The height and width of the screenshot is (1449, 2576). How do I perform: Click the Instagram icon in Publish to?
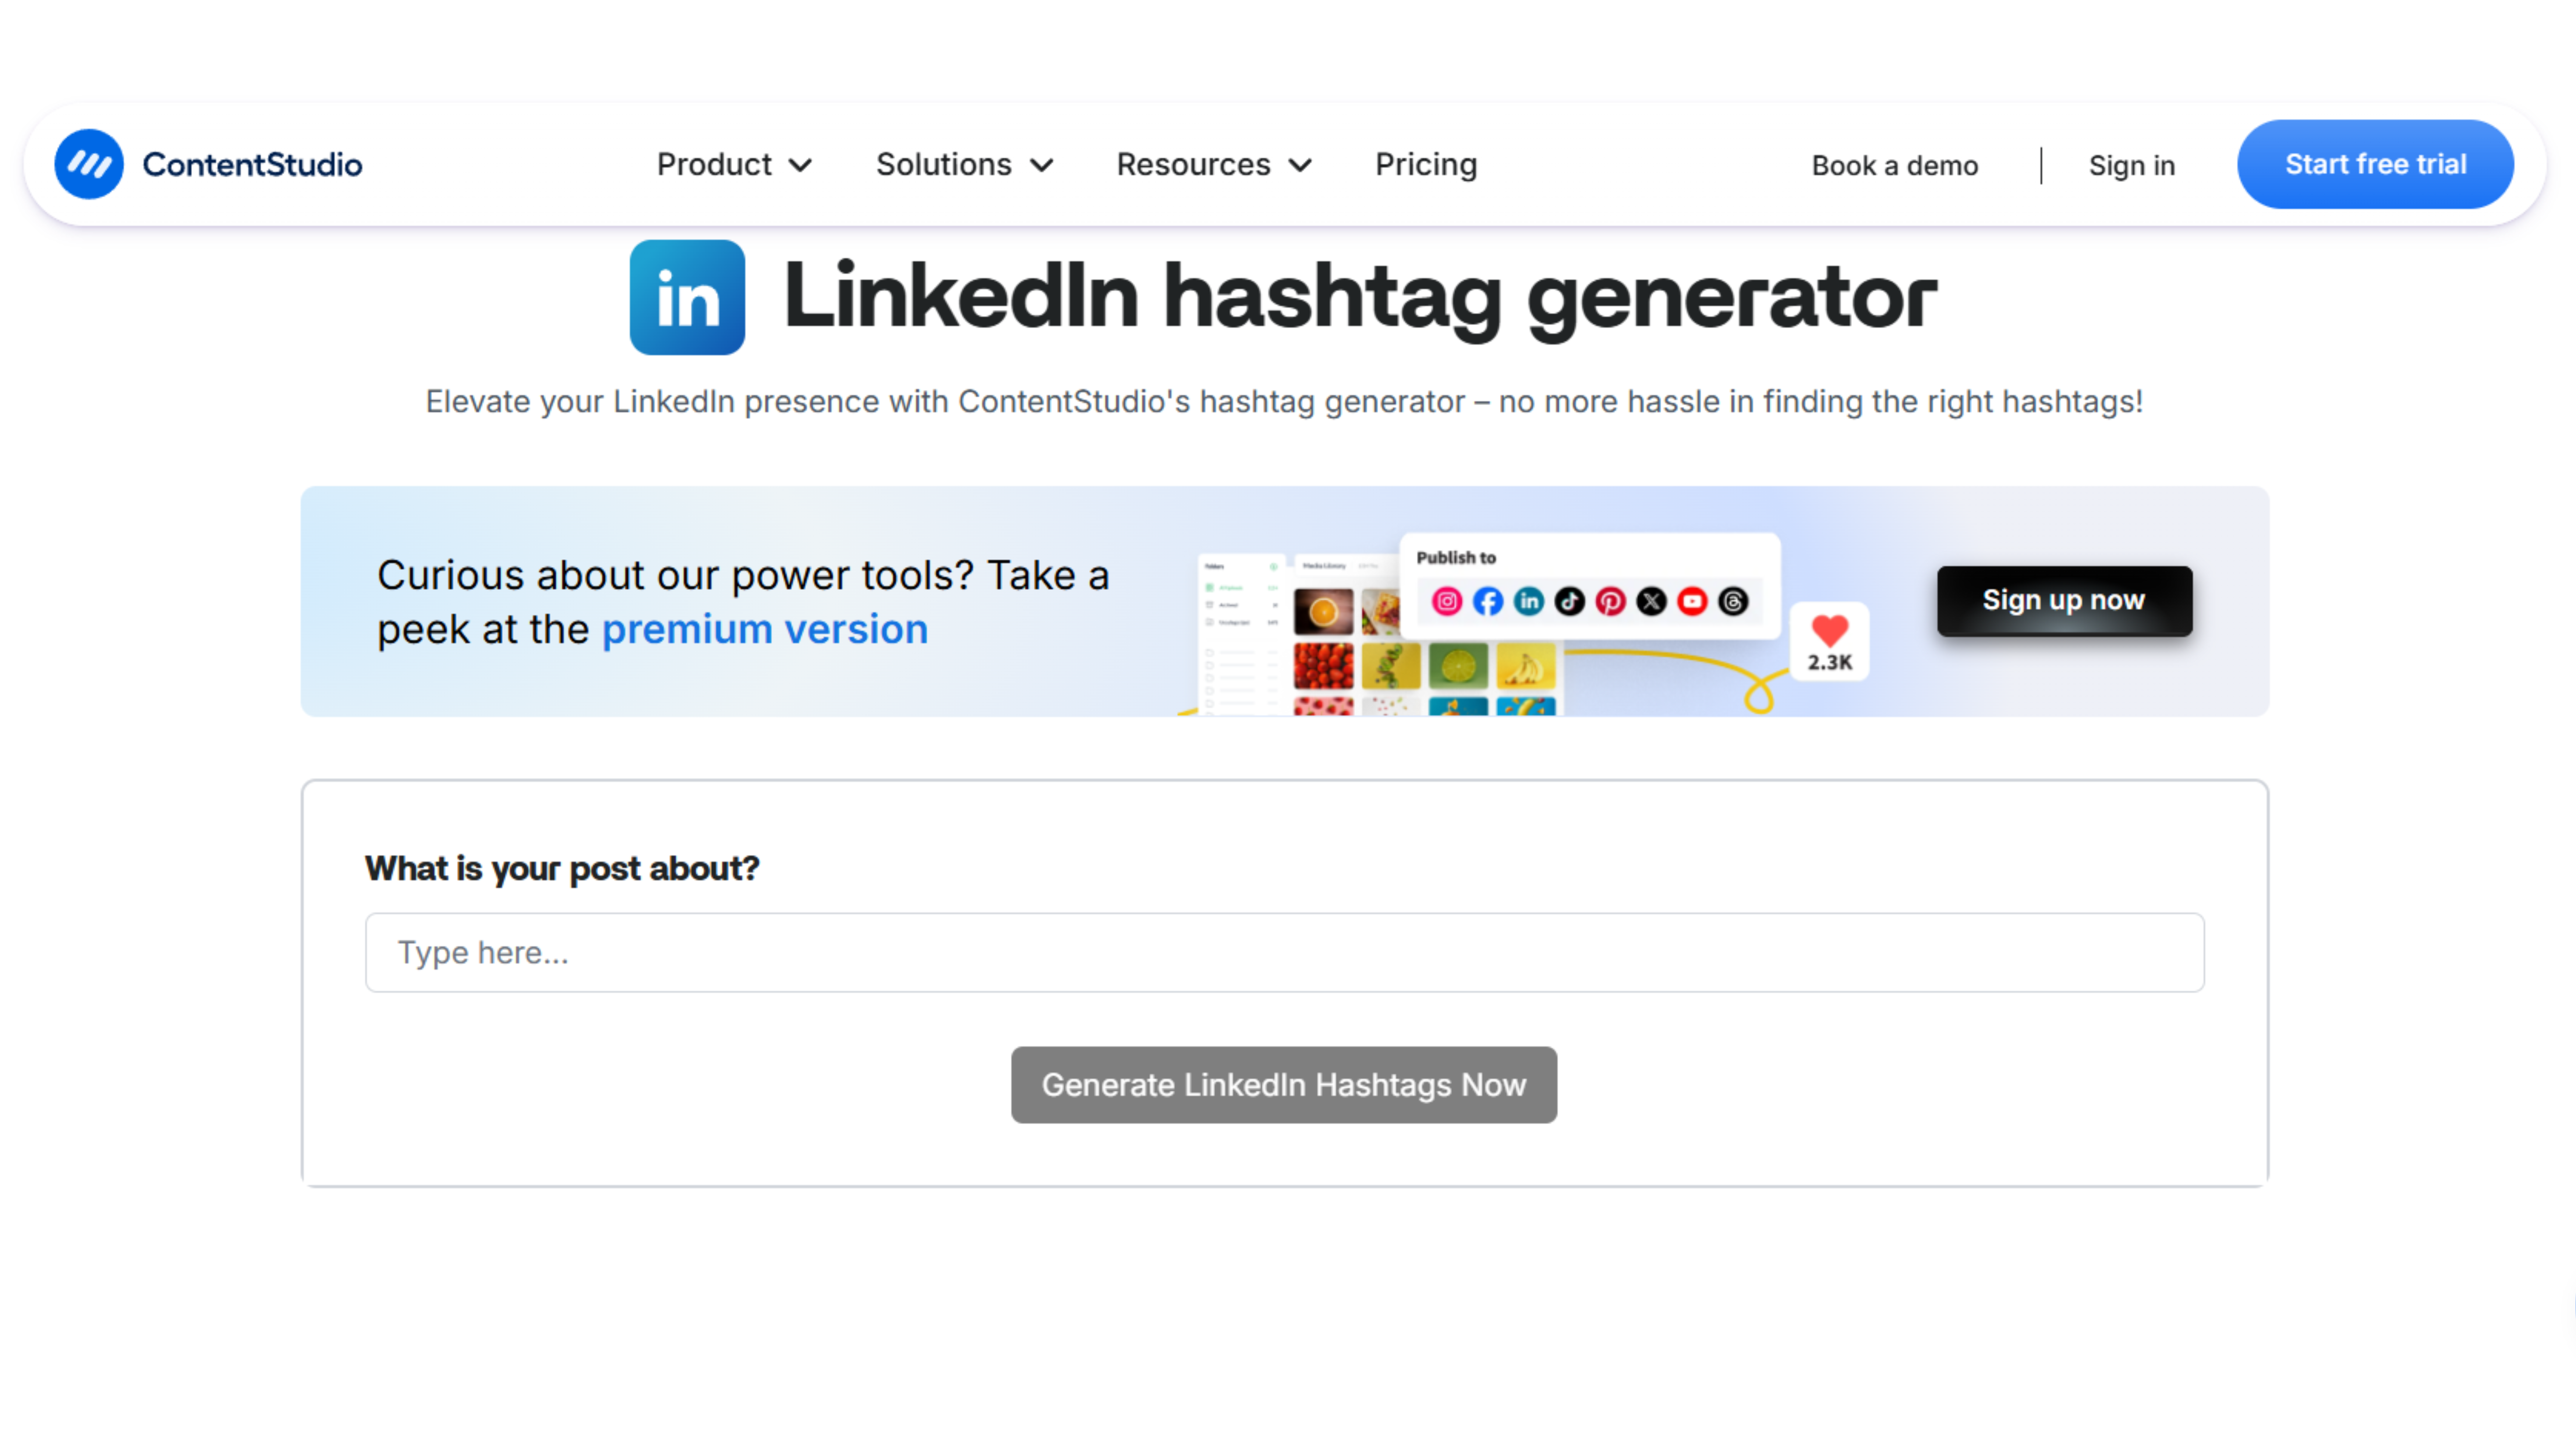[1446, 601]
